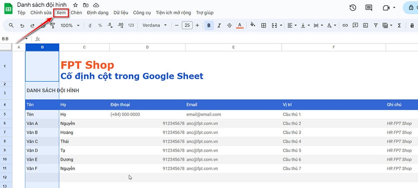Select the cell containing Hoàng
The height and width of the screenshot is (188, 418).
[84, 132]
